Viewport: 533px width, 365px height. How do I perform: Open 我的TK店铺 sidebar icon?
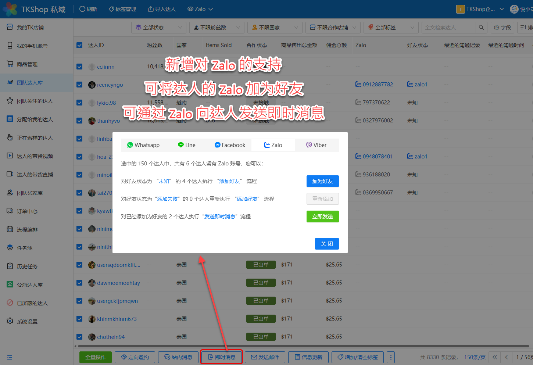pos(10,27)
